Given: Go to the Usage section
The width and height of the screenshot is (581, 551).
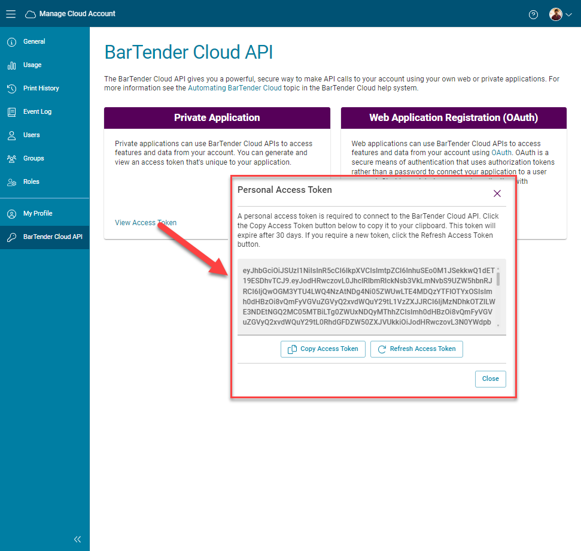Looking at the screenshot, I should point(44,65).
